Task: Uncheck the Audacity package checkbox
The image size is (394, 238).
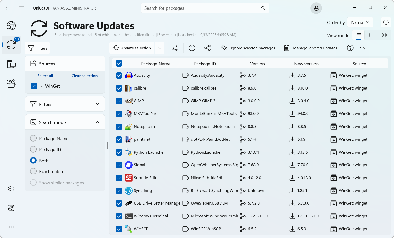Action: click(119, 75)
